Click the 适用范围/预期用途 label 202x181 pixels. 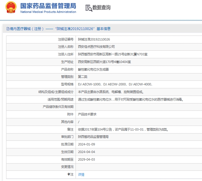60,99
